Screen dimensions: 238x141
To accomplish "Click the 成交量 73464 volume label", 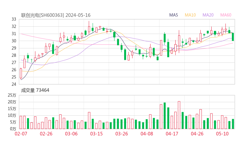I will (x=35, y=90).
